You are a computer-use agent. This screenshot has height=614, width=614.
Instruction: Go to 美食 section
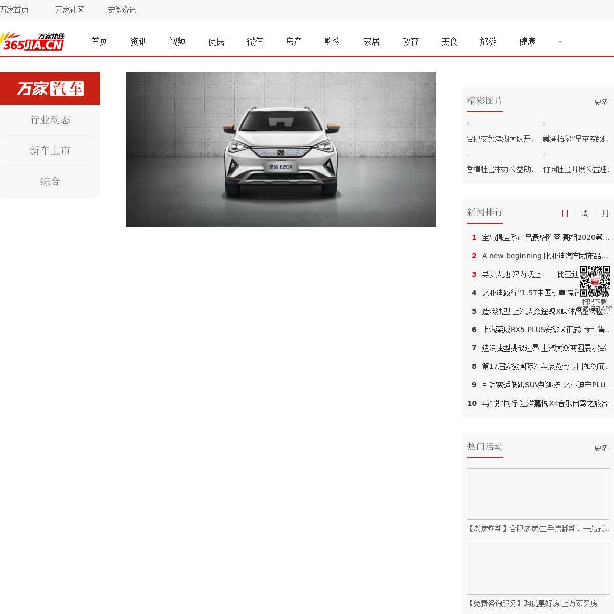[449, 41]
